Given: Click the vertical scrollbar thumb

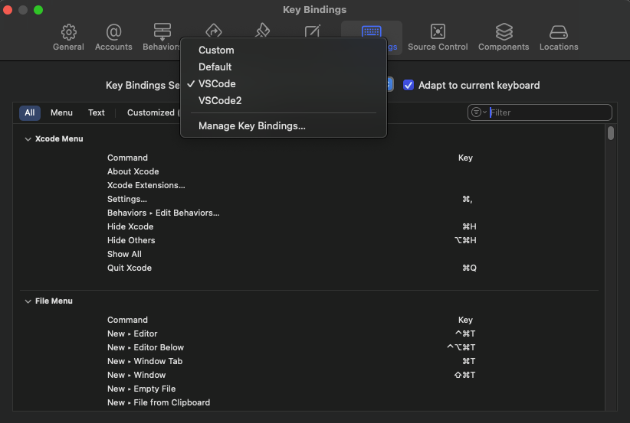Looking at the screenshot, I should point(611,133).
